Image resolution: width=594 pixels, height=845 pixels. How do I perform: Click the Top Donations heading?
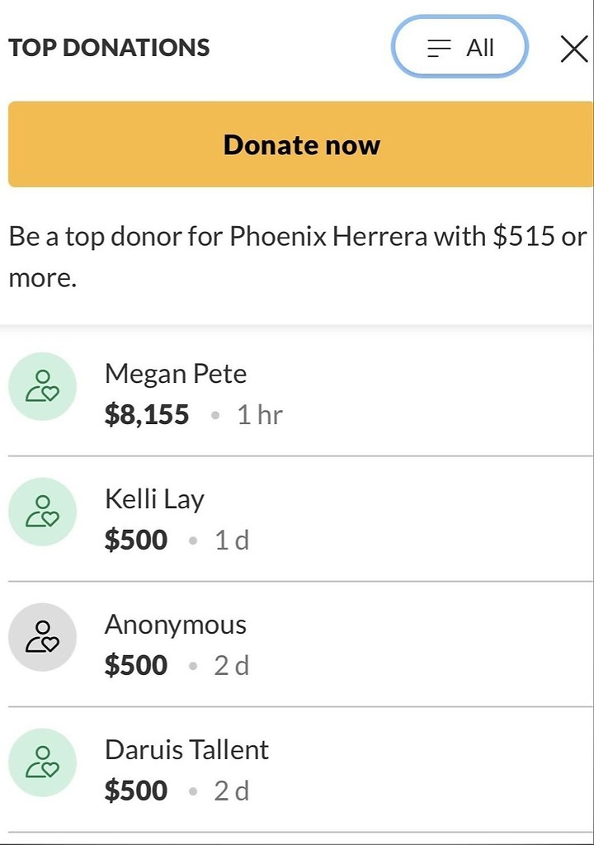pyautogui.click(x=110, y=48)
